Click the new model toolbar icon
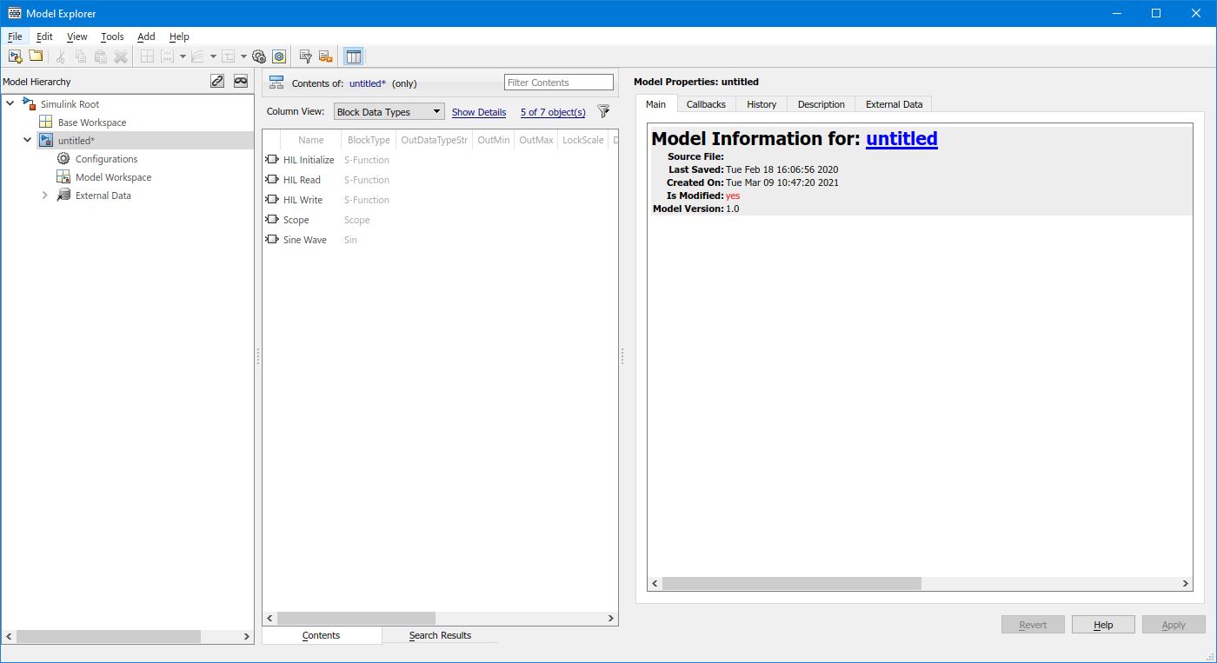The image size is (1217, 663). pos(15,56)
